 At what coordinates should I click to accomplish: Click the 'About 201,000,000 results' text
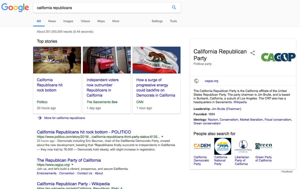coord(65,32)
